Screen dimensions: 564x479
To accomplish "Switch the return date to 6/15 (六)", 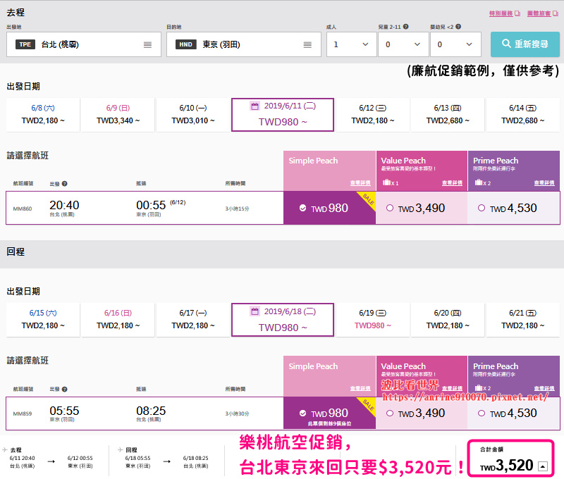I will 43,320.
